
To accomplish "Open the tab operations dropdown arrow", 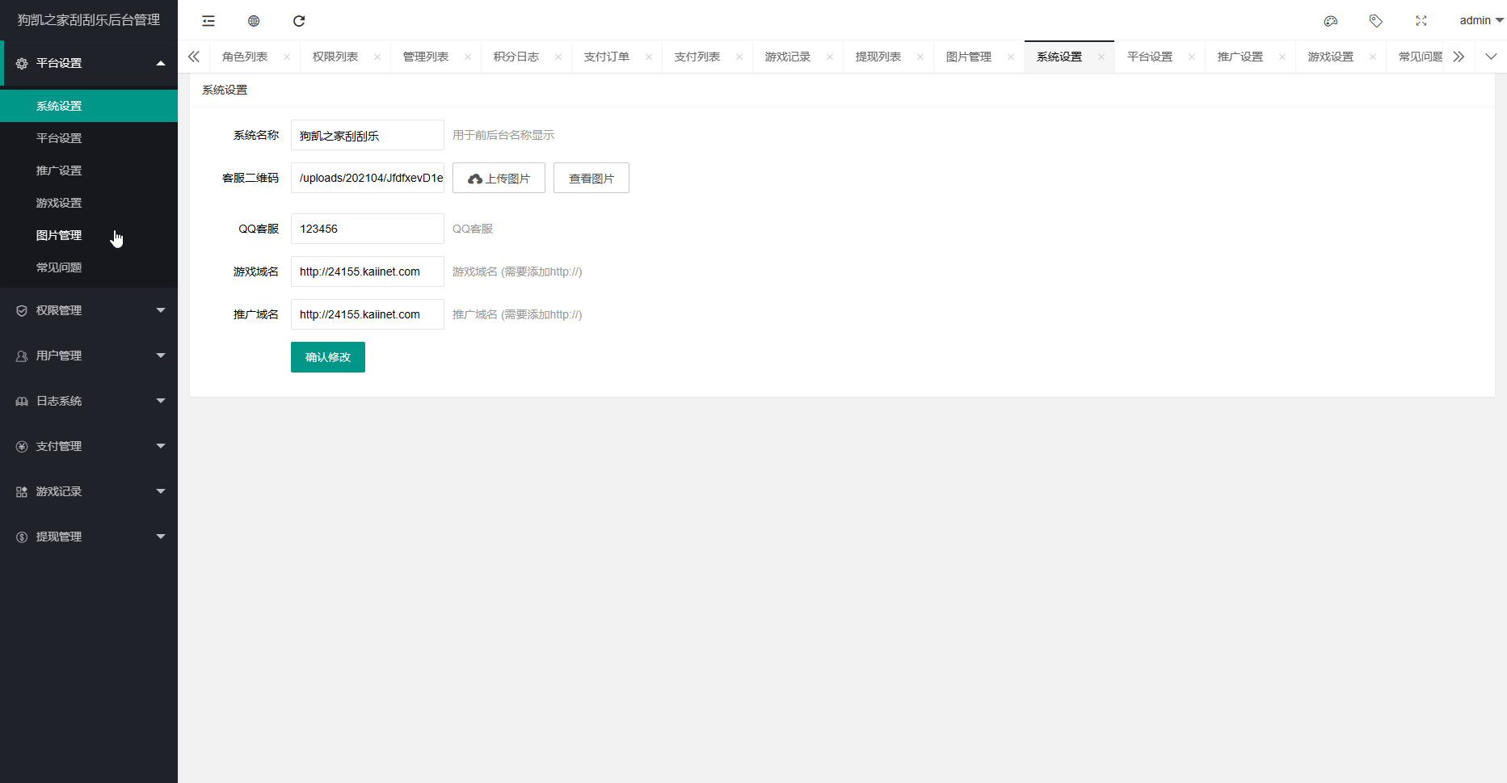I will click(x=1491, y=57).
